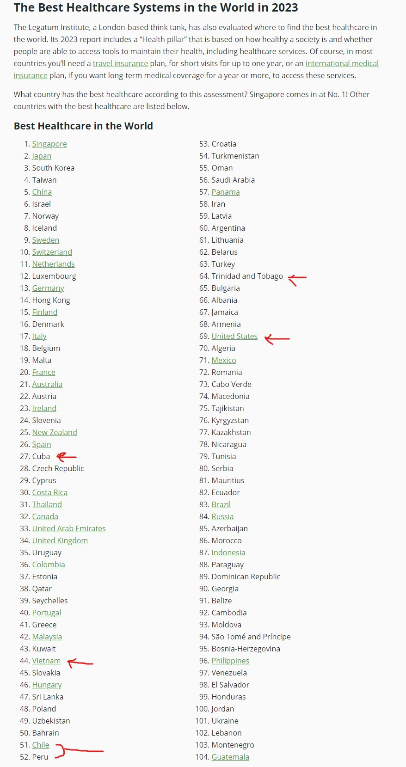Open the Guatemala link
The width and height of the screenshot is (406, 767).
230,757
